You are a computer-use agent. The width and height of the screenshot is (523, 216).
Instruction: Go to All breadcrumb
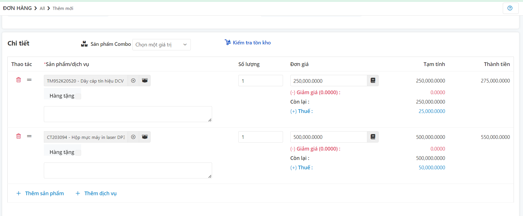[x=42, y=9]
